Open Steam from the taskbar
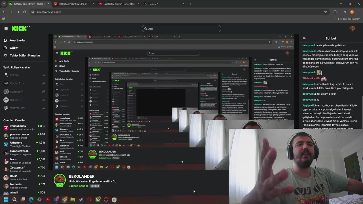This screenshot has height=204, width=363. [x=81, y=199]
